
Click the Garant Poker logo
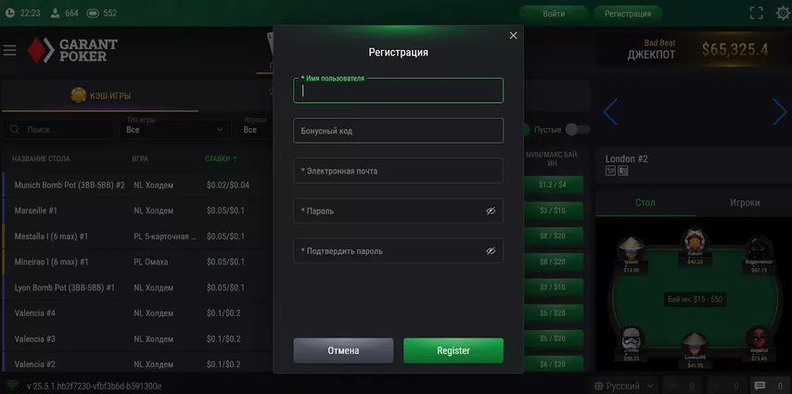(72, 50)
